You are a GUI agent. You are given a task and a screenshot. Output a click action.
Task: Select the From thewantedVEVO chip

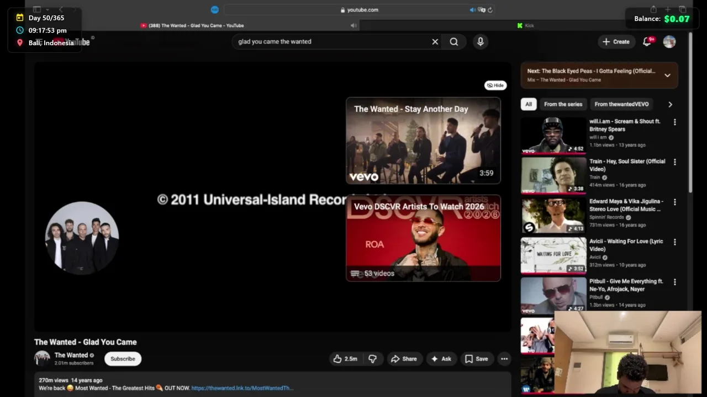621,104
